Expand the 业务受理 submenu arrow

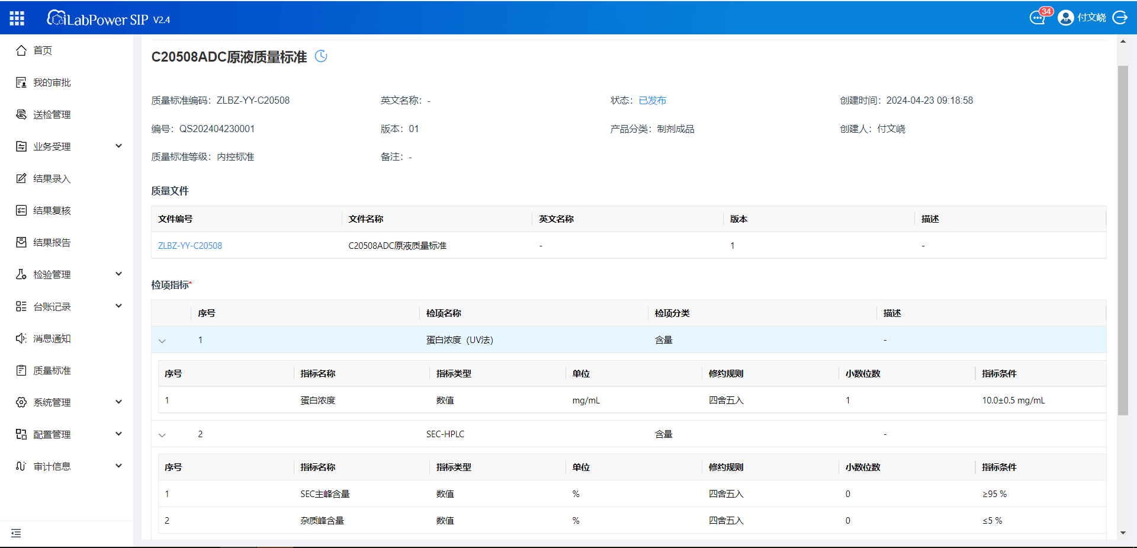pos(118,146)
